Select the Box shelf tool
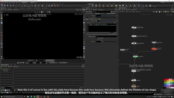Image resolution: width=174 pixels, height=98 pixels. pyautogui.click(x=2, y=6)
